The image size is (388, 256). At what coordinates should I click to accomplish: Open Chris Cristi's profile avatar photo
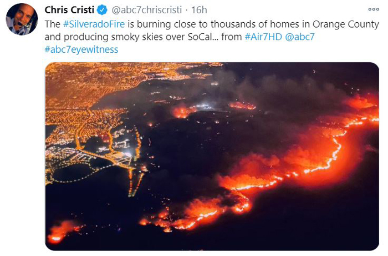[x=22, y=19]
